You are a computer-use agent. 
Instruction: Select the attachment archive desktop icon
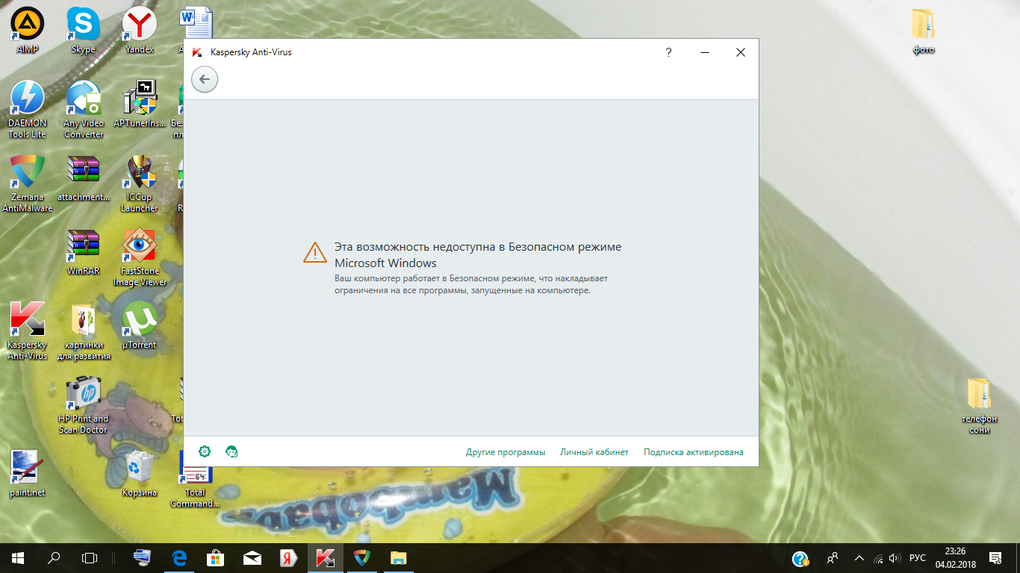(x=83, y=178)
